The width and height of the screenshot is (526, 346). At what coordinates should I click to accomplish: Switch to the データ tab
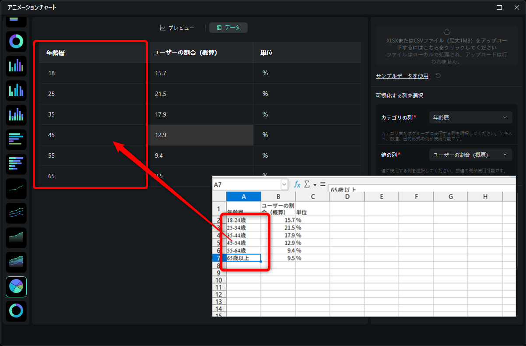[x=228, y=28]
